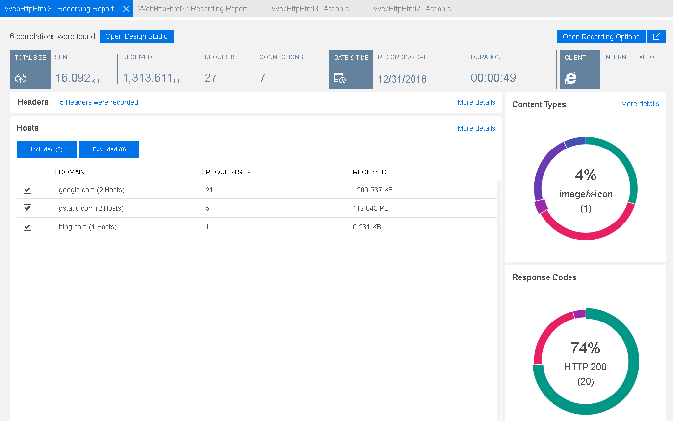The image size is (673, 421).
Task: Click the Requests column sort arrow
Action: [x=249, y=173]
